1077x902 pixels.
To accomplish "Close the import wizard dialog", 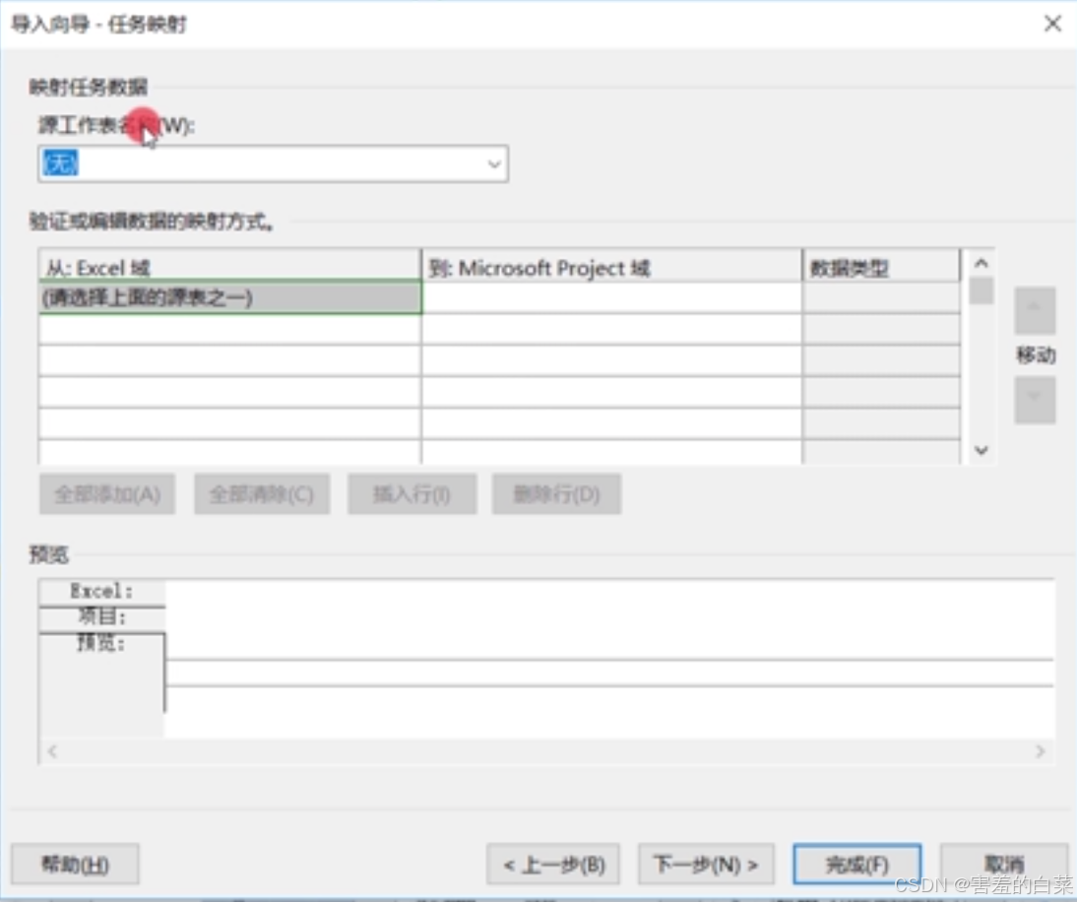I will (1052, 24).
